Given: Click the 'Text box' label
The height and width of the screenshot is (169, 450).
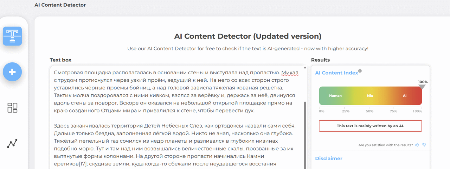Looking at the screenshot, I should point(60,60).
